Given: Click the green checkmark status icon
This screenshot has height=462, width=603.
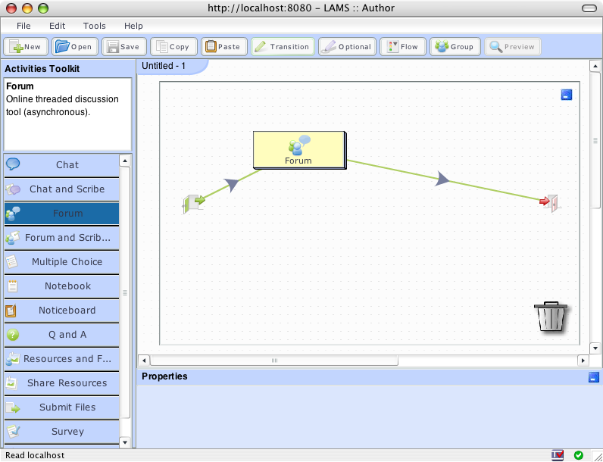Looking at the screenshot, I should click(x=579, y=455).
